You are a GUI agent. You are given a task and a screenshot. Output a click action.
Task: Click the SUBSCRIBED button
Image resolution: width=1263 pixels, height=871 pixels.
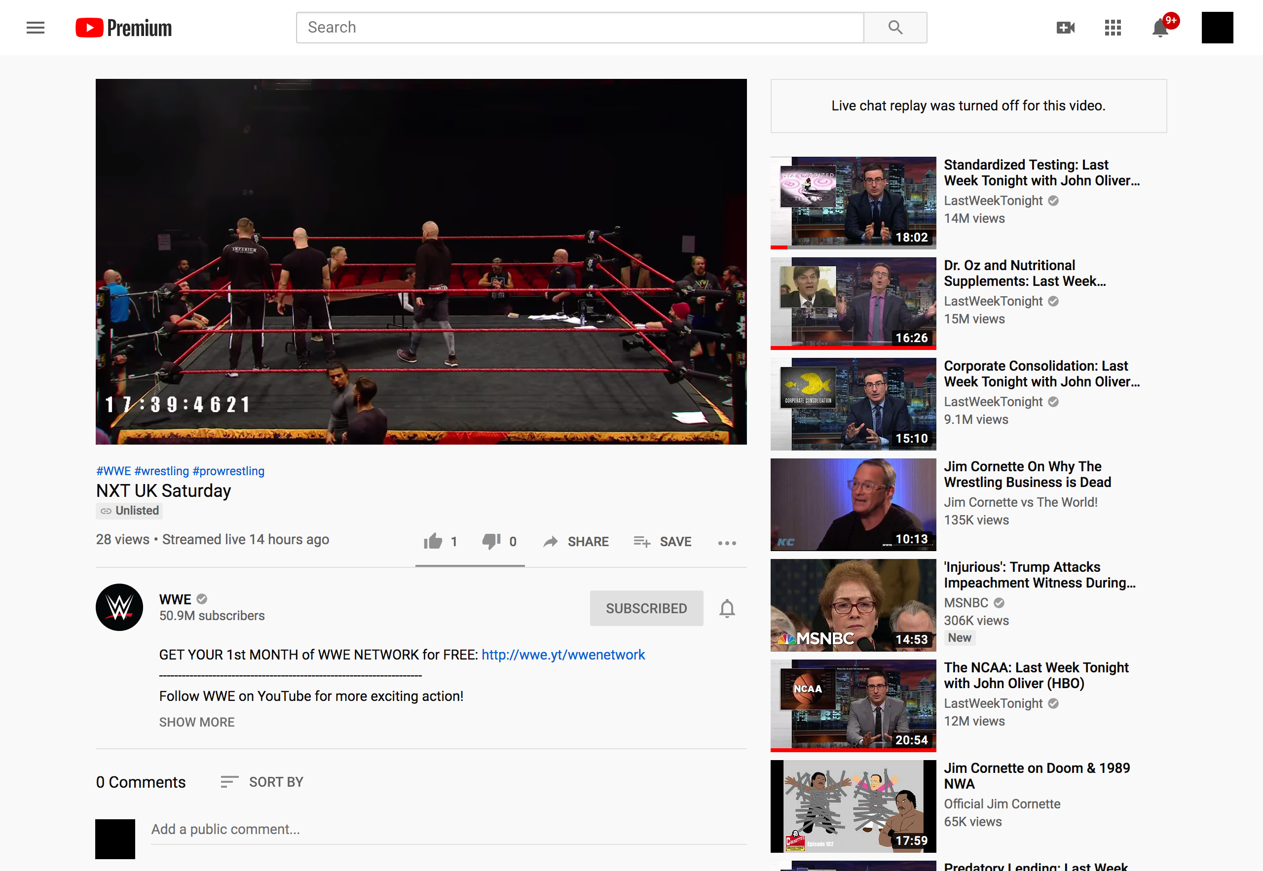[646, 608]
